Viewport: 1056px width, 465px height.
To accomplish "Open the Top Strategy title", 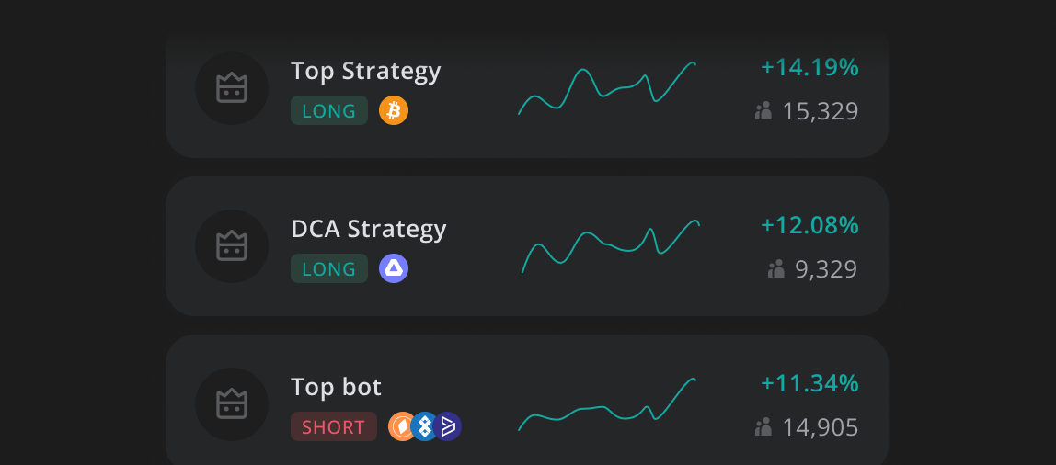I will (366, 72).
